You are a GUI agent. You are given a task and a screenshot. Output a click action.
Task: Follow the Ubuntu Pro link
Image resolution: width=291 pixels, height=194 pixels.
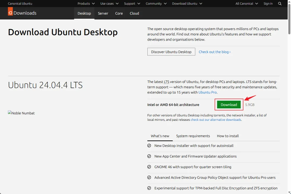[207, 92]
